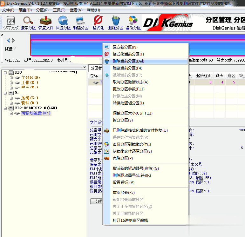Select 打开16进制扇区编辑 menu entry
The height and width of the screenshot is (237, 245).
tap(146, 220)
